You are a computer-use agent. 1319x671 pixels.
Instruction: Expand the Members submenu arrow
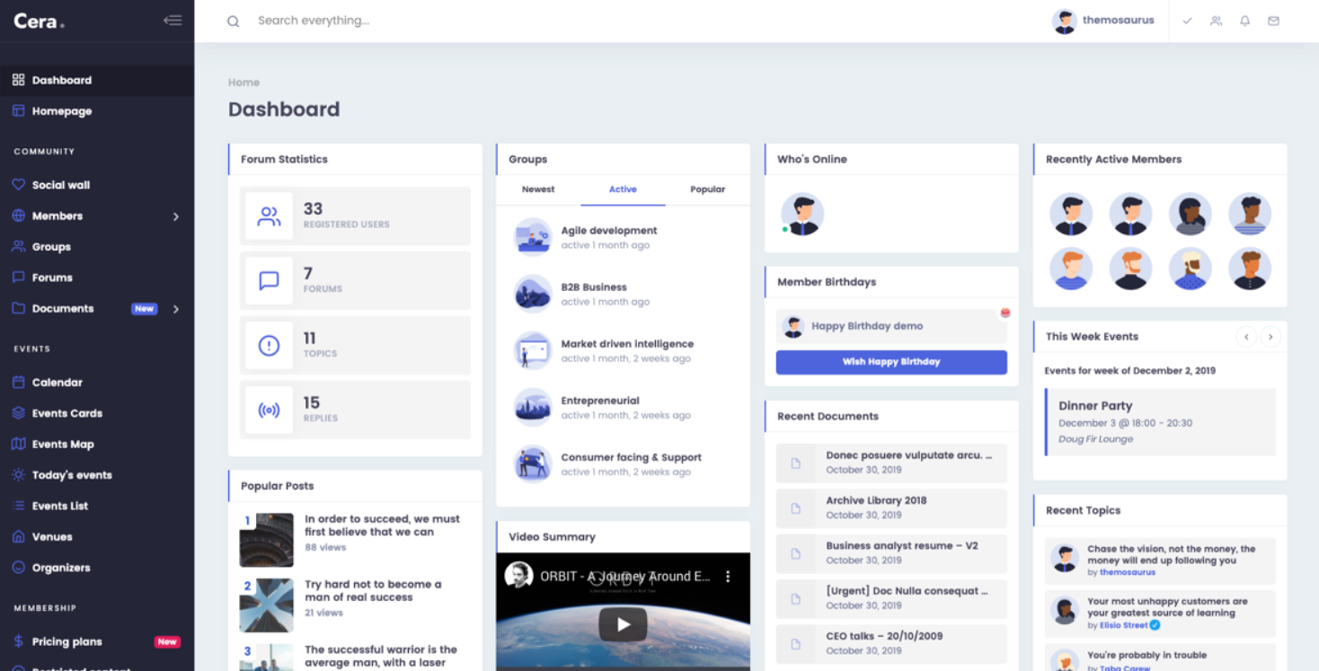coord(176,216)
